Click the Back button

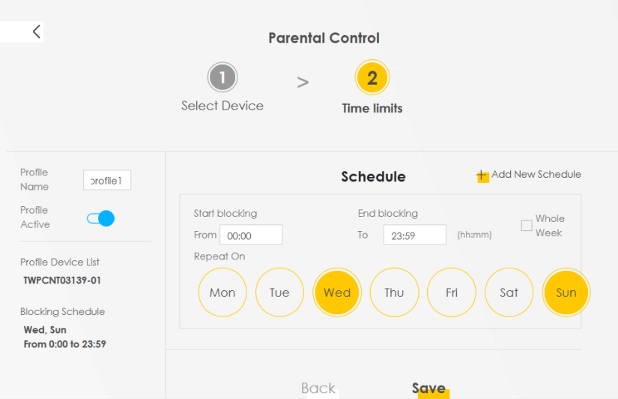[x=318, y=388]
